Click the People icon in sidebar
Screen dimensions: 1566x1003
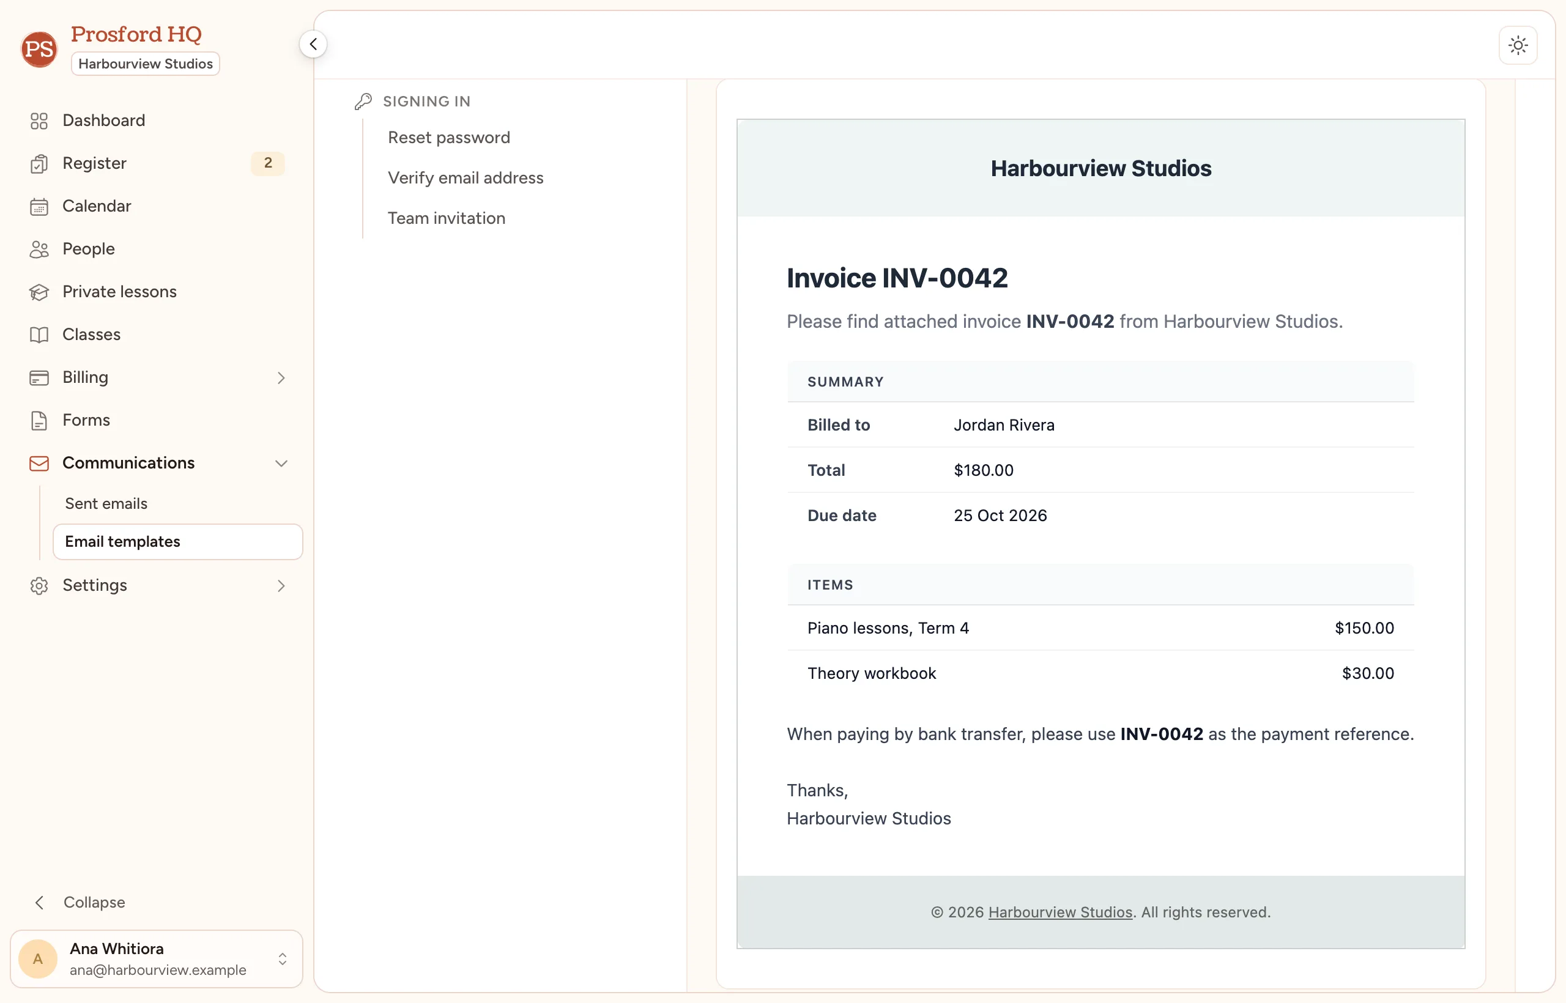coord(39,249)
